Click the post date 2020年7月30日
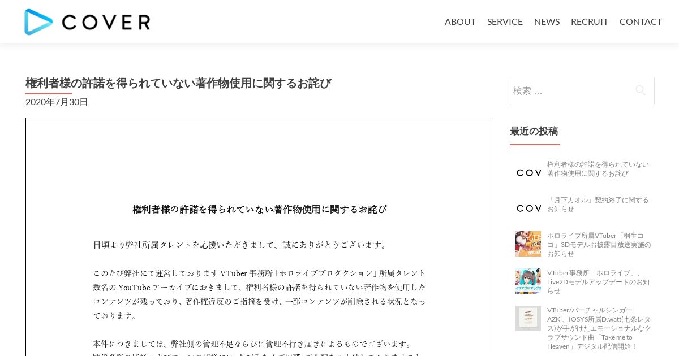Viewport: 679px width, 356px height. click(57, 102)
